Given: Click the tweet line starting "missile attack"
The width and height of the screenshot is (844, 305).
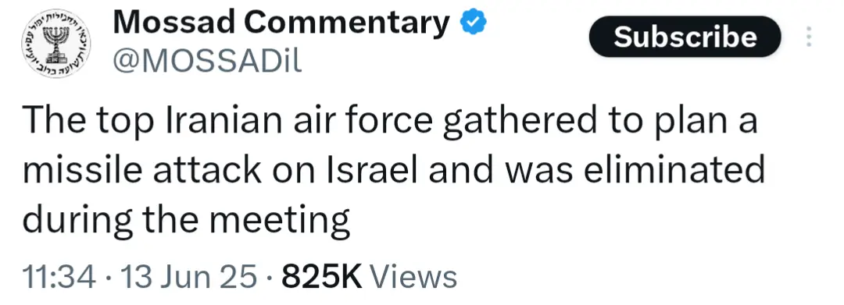Looking at the screenshot, I should pyautogui.click(x=393, y=168).
